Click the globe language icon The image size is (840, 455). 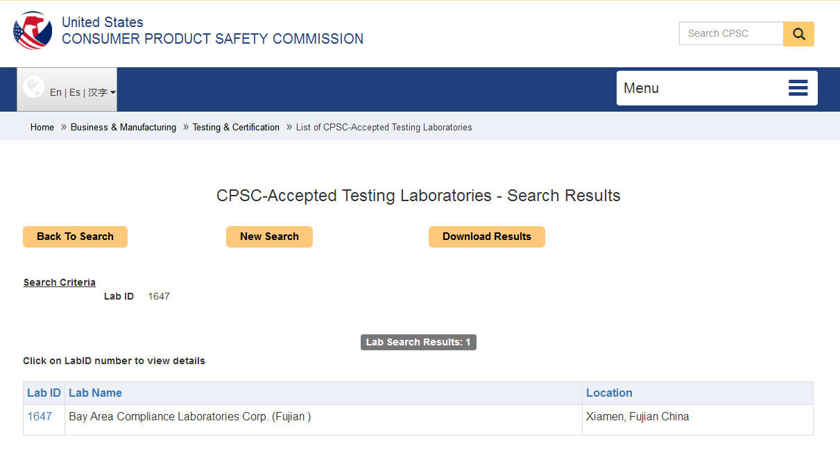33,87
